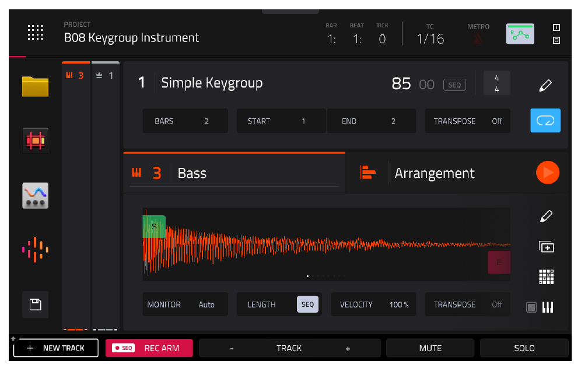This screenshot has height=371, width=581.
Task: Edit the END value field
Action: click(x=371, y=121)
